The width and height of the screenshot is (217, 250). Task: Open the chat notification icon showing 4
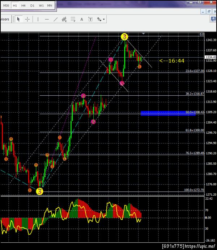(213, 19)
